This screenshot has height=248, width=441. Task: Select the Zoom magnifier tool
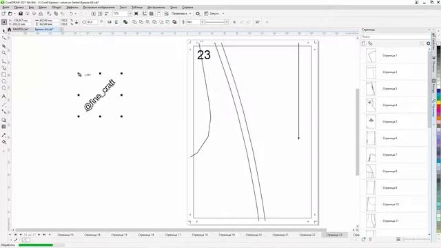[3, 52]
